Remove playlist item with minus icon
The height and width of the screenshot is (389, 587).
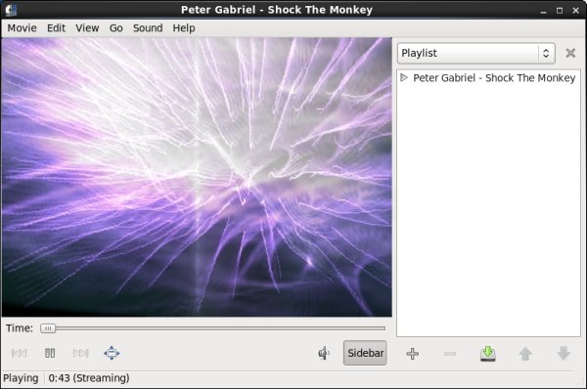450,354
